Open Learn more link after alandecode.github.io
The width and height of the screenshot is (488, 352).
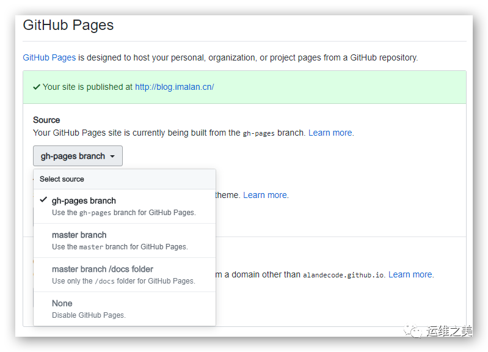click(x=410, y=274)
